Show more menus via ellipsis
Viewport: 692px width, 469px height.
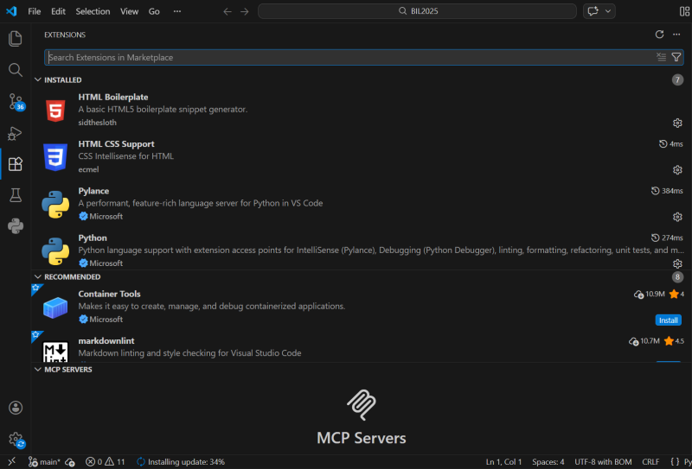(177, 11)
